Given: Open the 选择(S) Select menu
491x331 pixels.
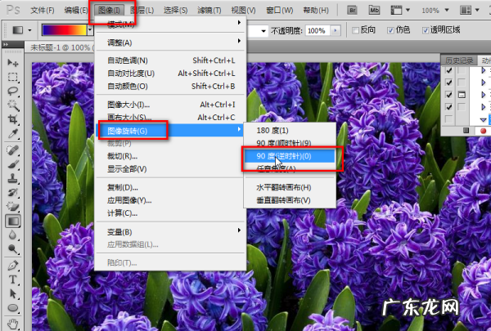Looking at the screenshot, I should [x=175, y=11].
